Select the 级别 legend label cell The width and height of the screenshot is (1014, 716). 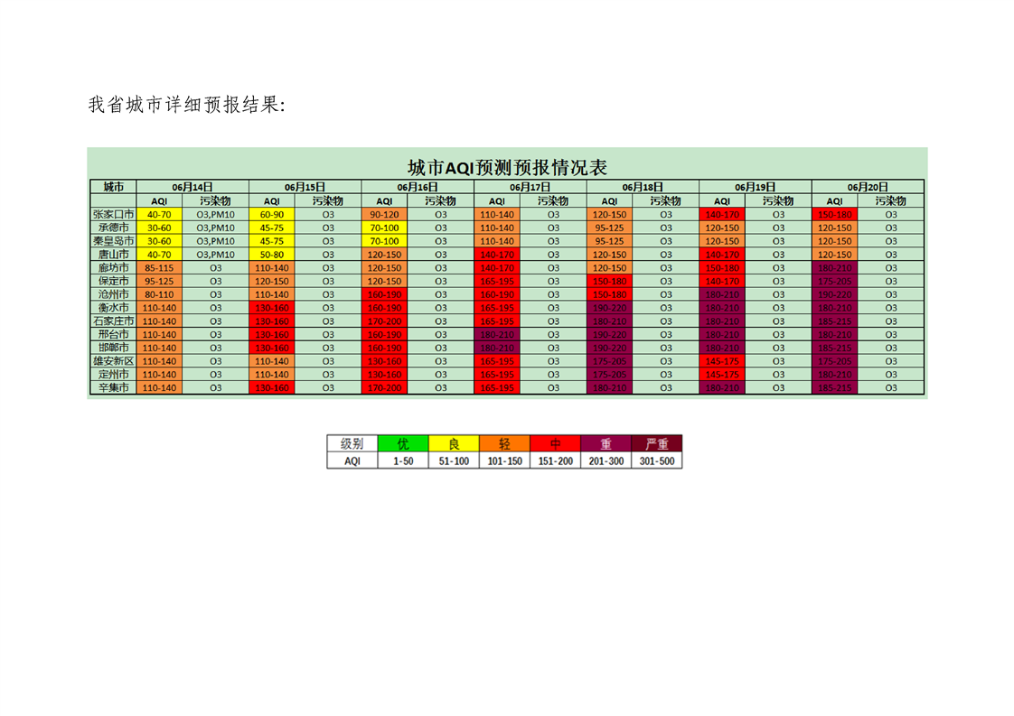(352, 443)
